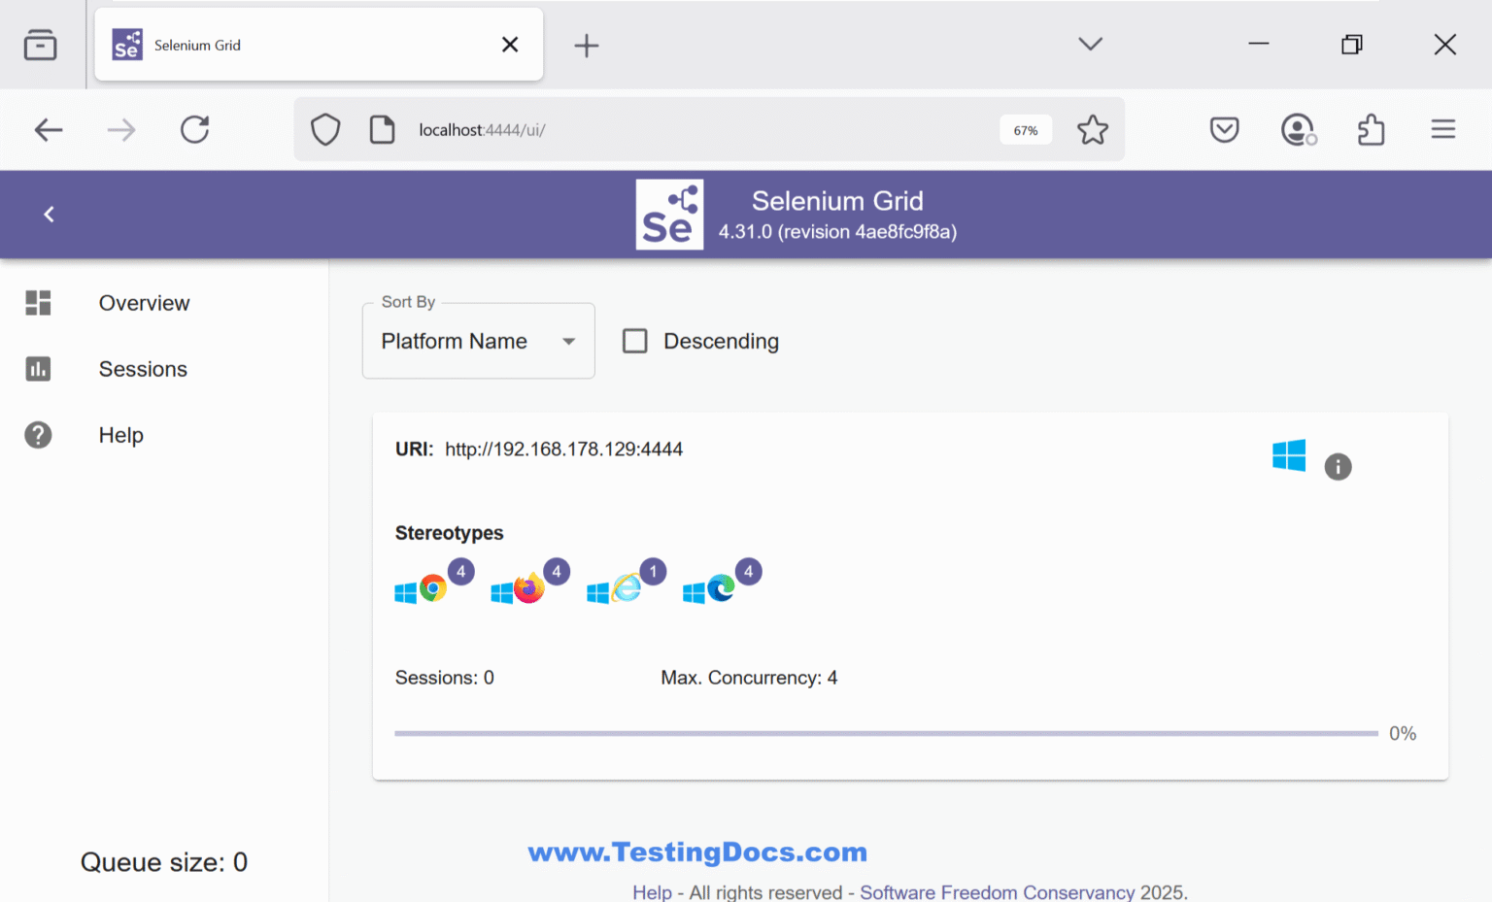Image resolution: width=1492 pixels, height=902 pixels.
Task: Select the Overview panel icon
Action: coord(38,303)
